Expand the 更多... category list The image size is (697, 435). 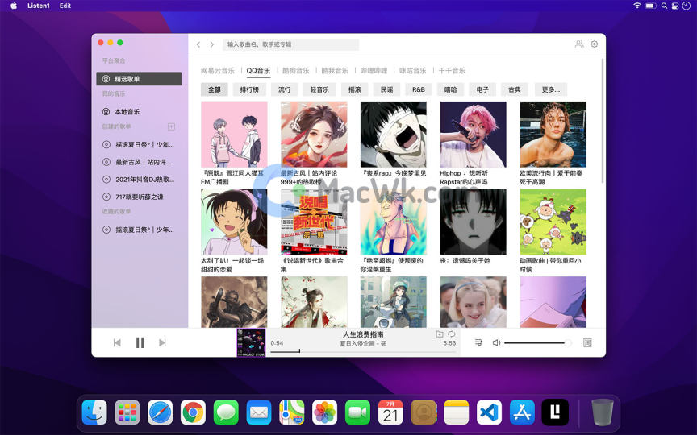(x=551, y=89)
